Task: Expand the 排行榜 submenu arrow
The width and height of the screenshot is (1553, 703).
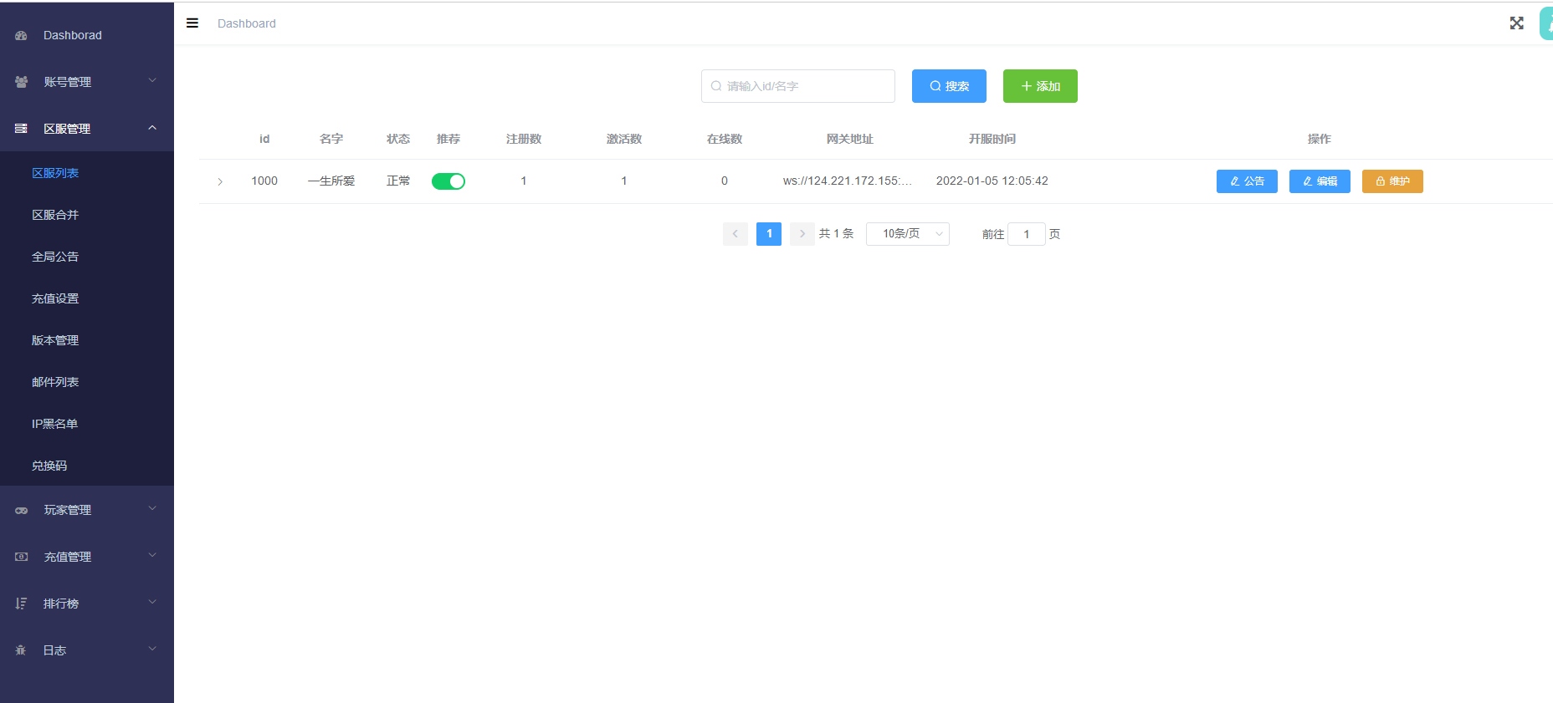Action: [152, 602]
